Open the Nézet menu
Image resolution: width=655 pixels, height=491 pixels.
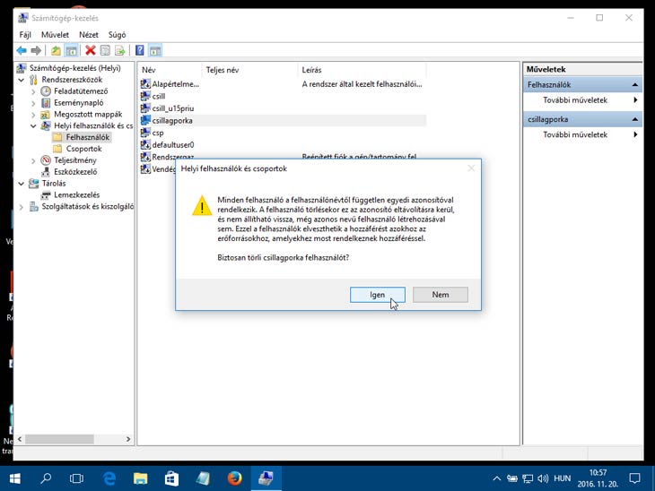[88, 34]
